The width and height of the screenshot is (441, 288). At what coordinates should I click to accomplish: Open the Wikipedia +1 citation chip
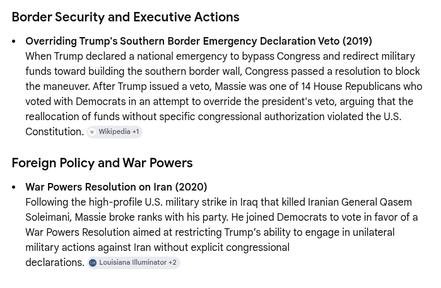114,132
